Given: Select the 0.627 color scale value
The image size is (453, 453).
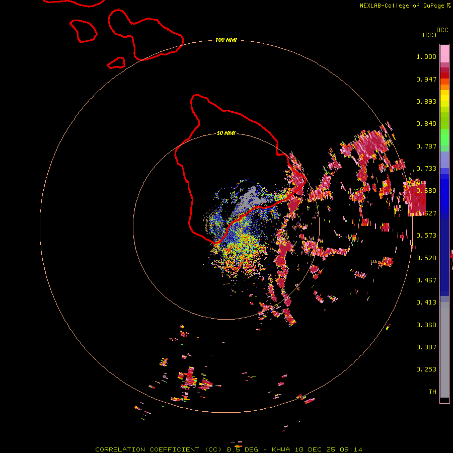Looking at the screenshot, I should tap(426, 213).
